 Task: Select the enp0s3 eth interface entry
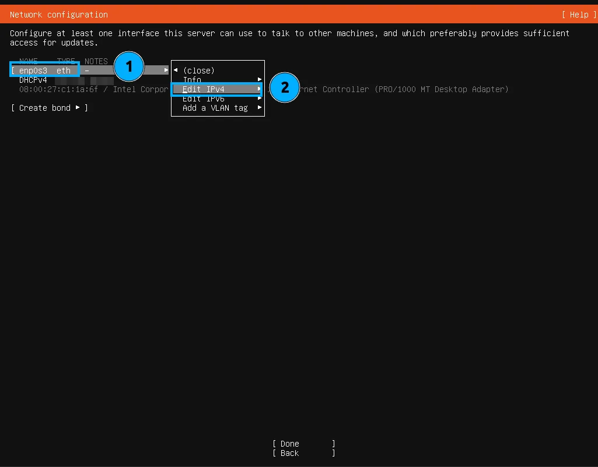point(45,71)
